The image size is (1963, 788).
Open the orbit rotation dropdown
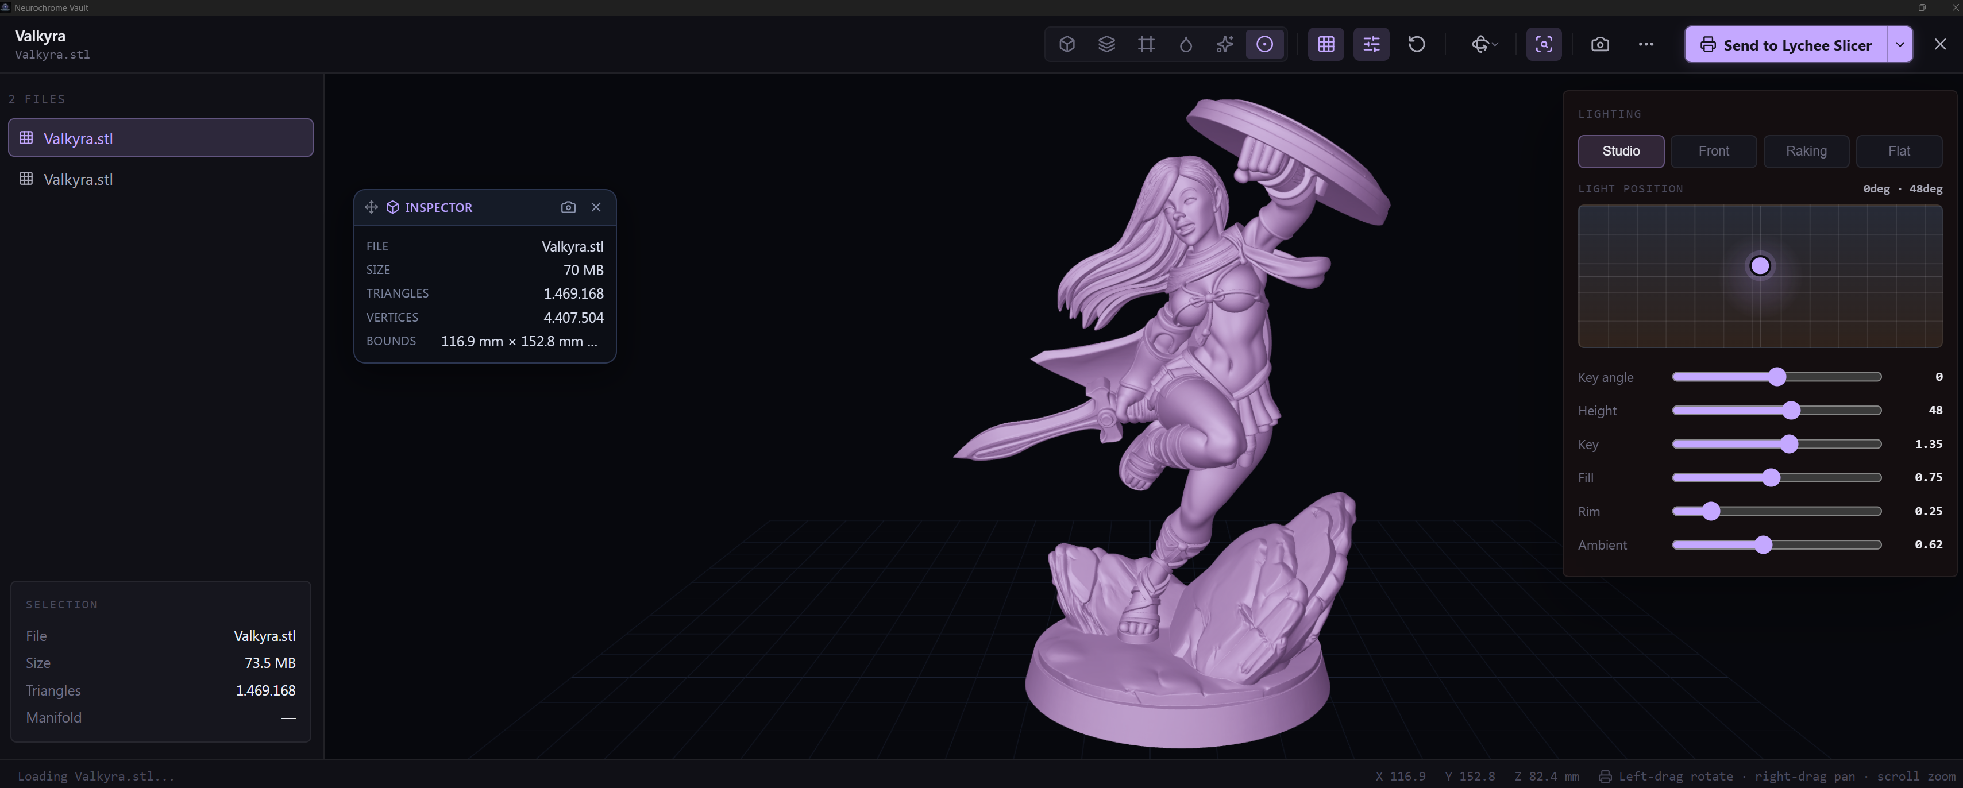[1484, 44]
